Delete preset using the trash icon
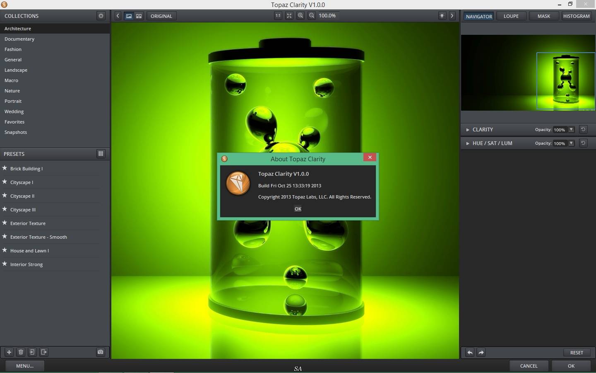 click(x=21, y=352)
